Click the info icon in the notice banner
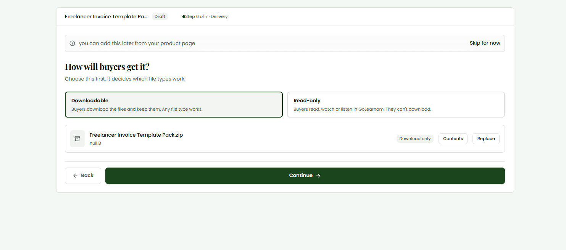The height and width of the screenshot is (250, 566). click(x=73, y=44)
